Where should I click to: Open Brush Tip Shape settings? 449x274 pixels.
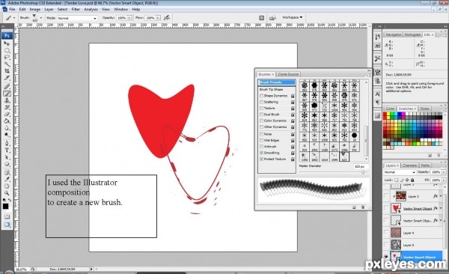[x=271, y=89]
